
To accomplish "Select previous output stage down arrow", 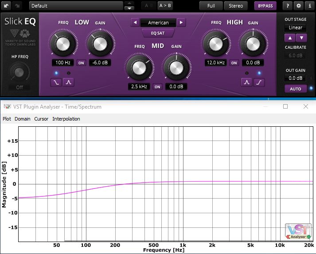I will (301, 38).
